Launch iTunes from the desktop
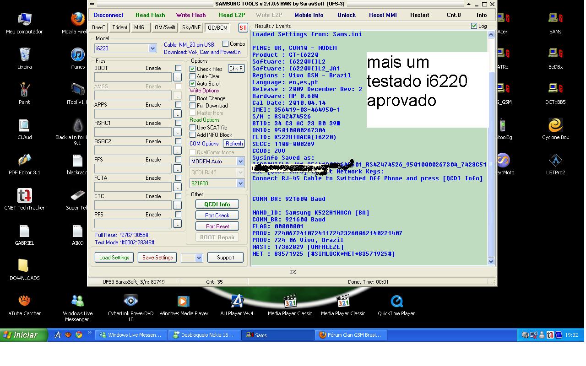Screen dimensions: 586x366 tap(77, 59)
